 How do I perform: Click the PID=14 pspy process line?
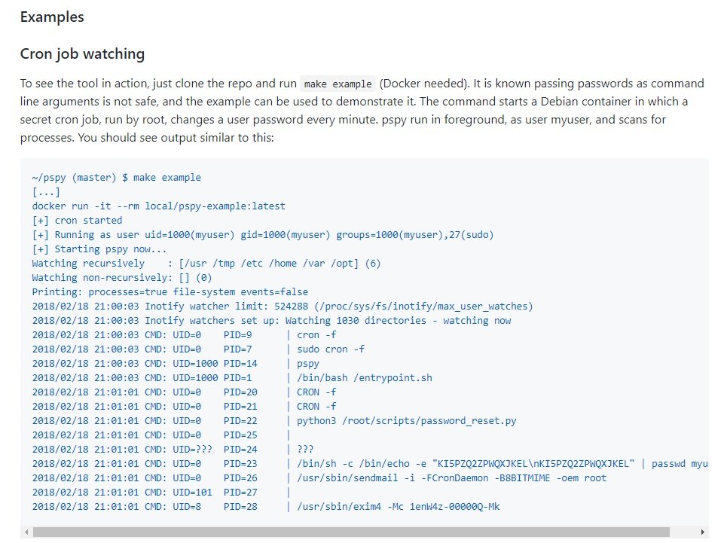(x=176, y=364)
